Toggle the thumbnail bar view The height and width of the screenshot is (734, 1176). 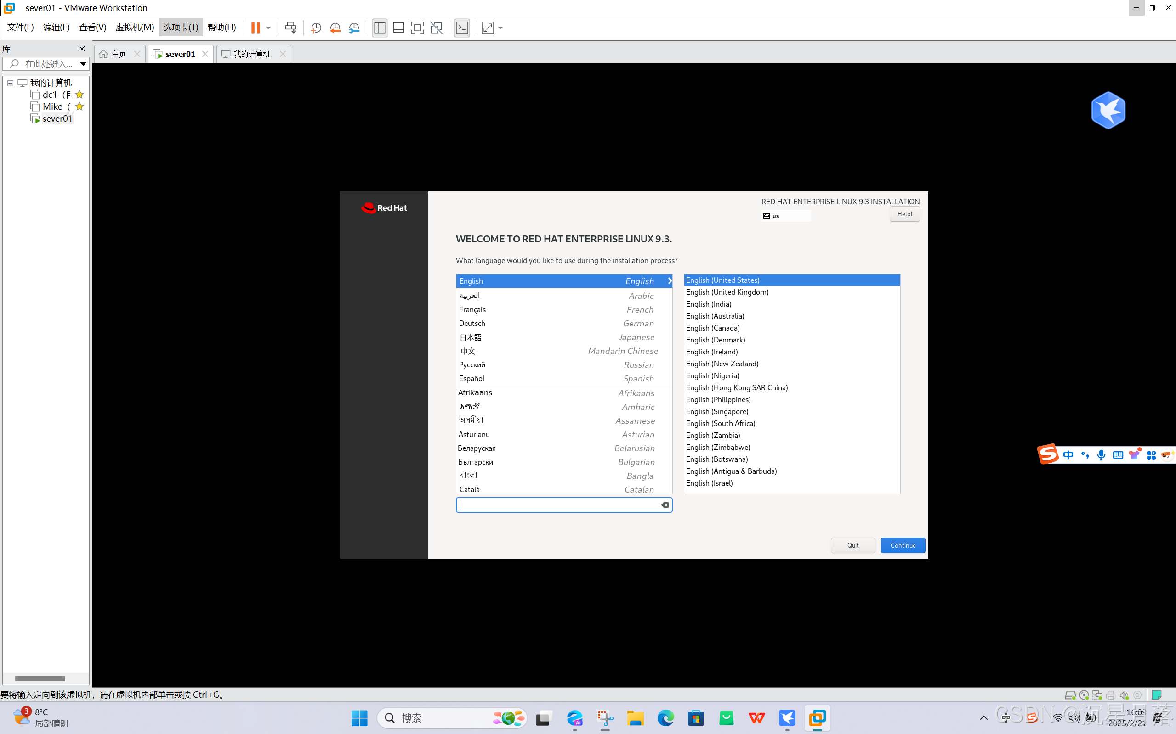click(x=398, y=28)
